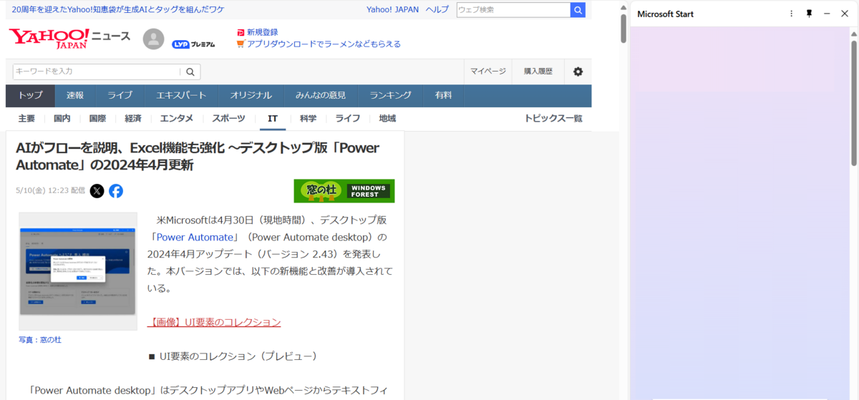The height and width of the screenshot is (400, 859).
Task: Select the オリジナル navigation tab
Action: [251, 96]
